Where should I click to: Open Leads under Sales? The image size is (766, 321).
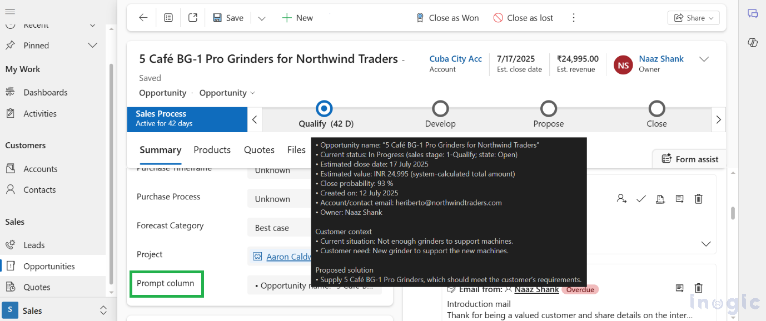tap(34, 245)
